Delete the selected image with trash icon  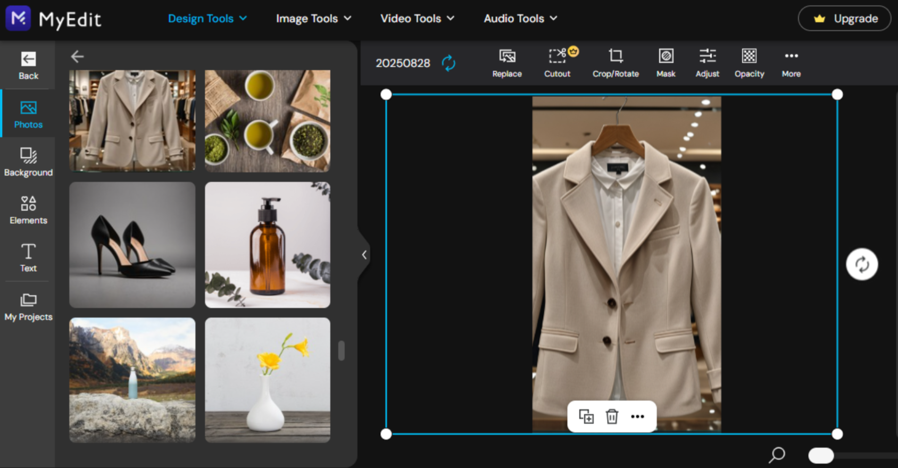[x=612, y=416]
